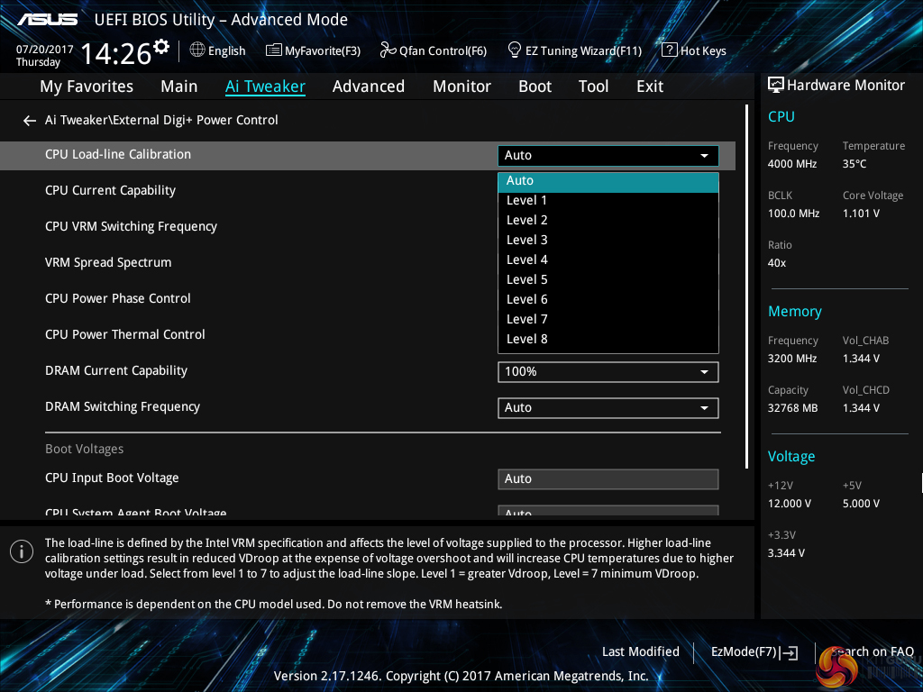Select the CPU Power Phase Control row
Screen dimensions: 923x692
pos(118,298)
